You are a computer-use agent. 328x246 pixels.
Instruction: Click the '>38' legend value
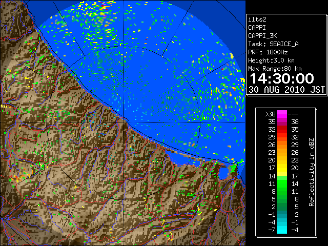coord(270,114)
